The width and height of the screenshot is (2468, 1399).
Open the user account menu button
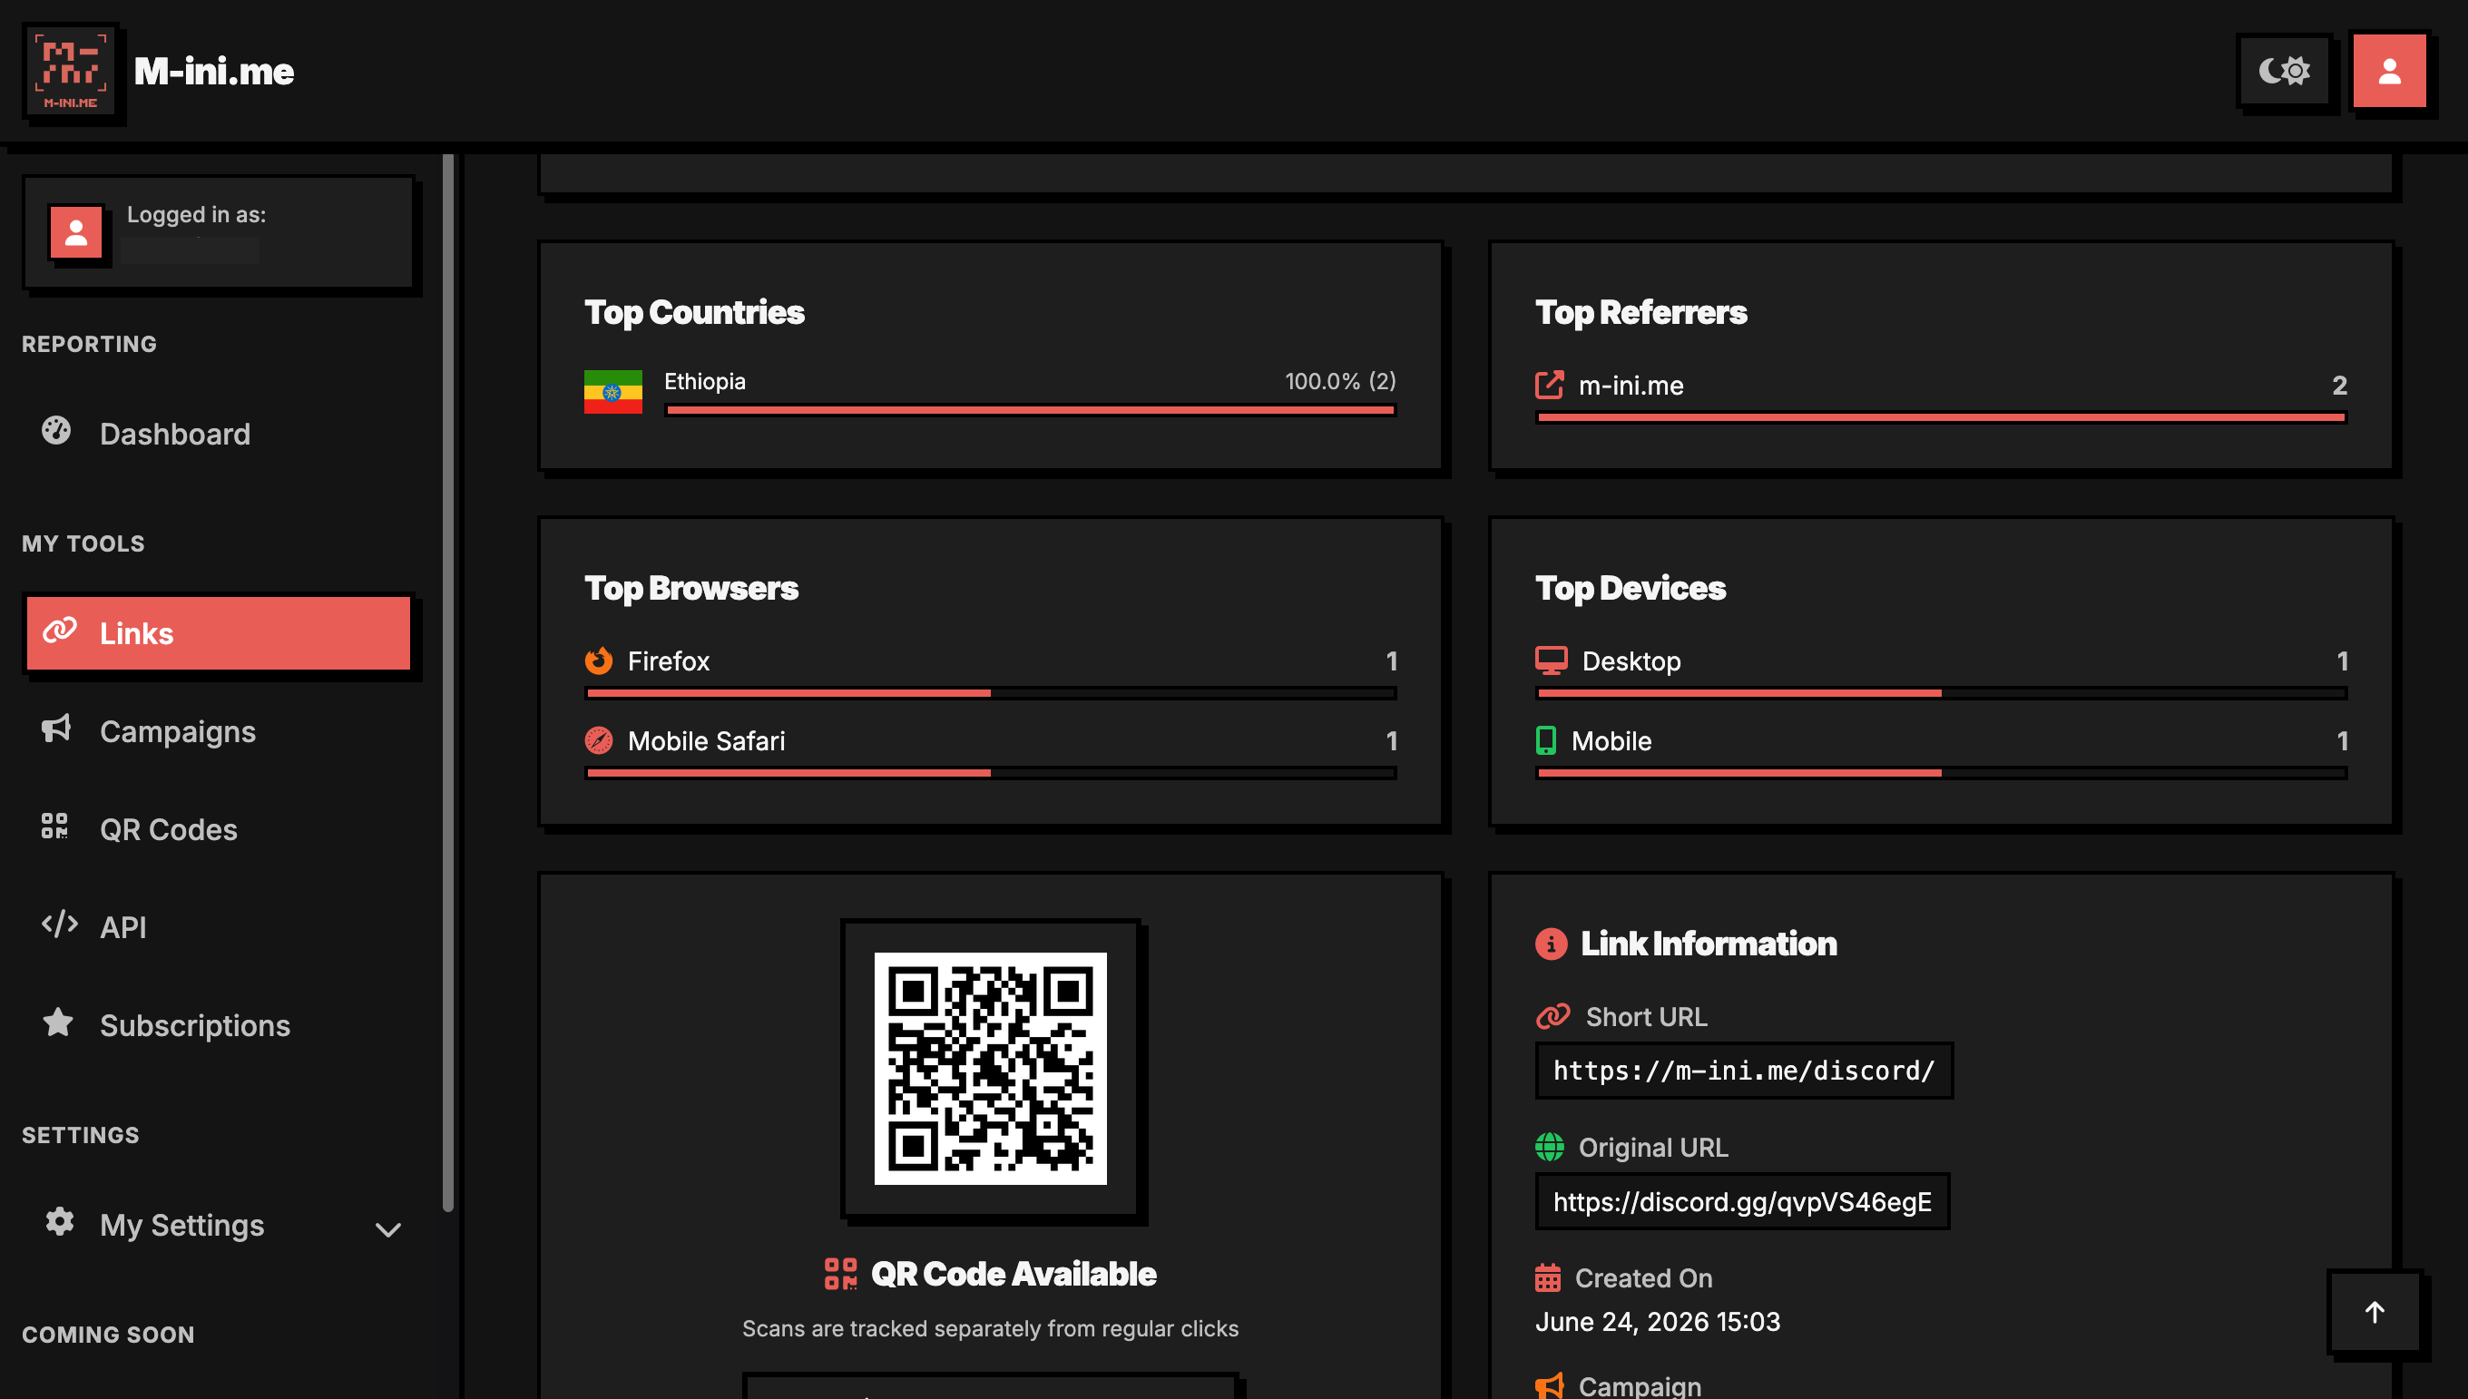[2389, 71]
